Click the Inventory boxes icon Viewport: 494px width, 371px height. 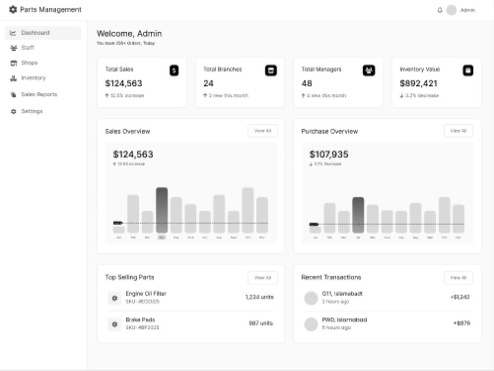(x=13, y=78)
